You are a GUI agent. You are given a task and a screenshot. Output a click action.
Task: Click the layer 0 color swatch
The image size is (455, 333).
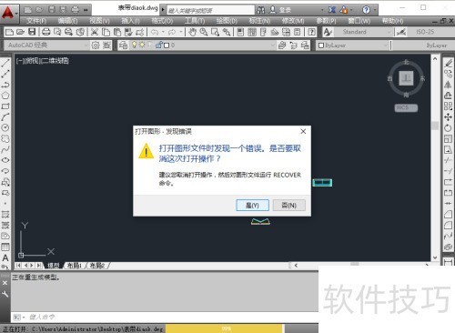pos(167,45)
